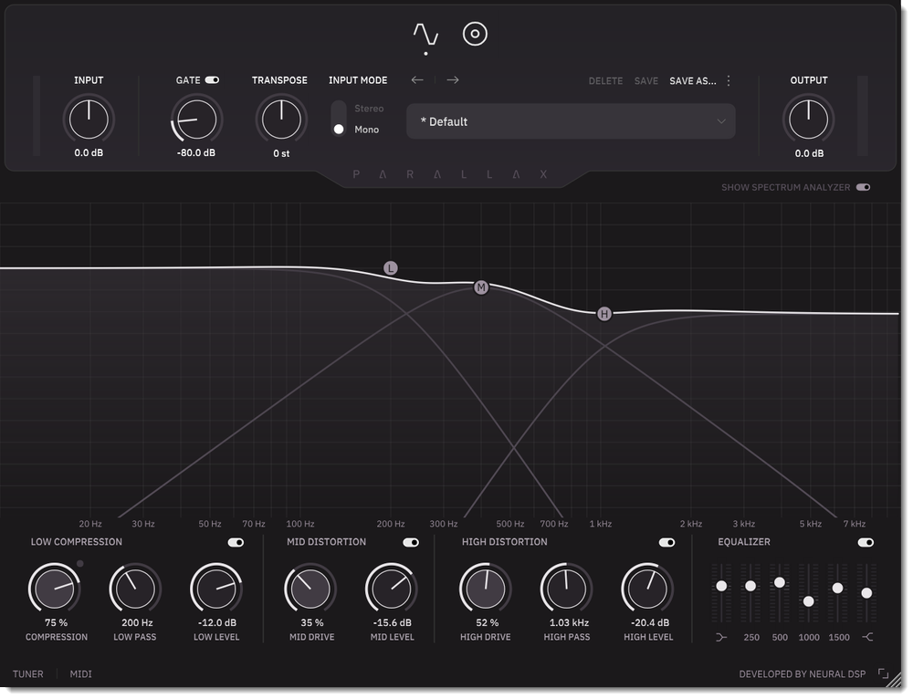Screen dimensions: 913x699
Task: Click the Input gain knob
Action: pos(89,120)
